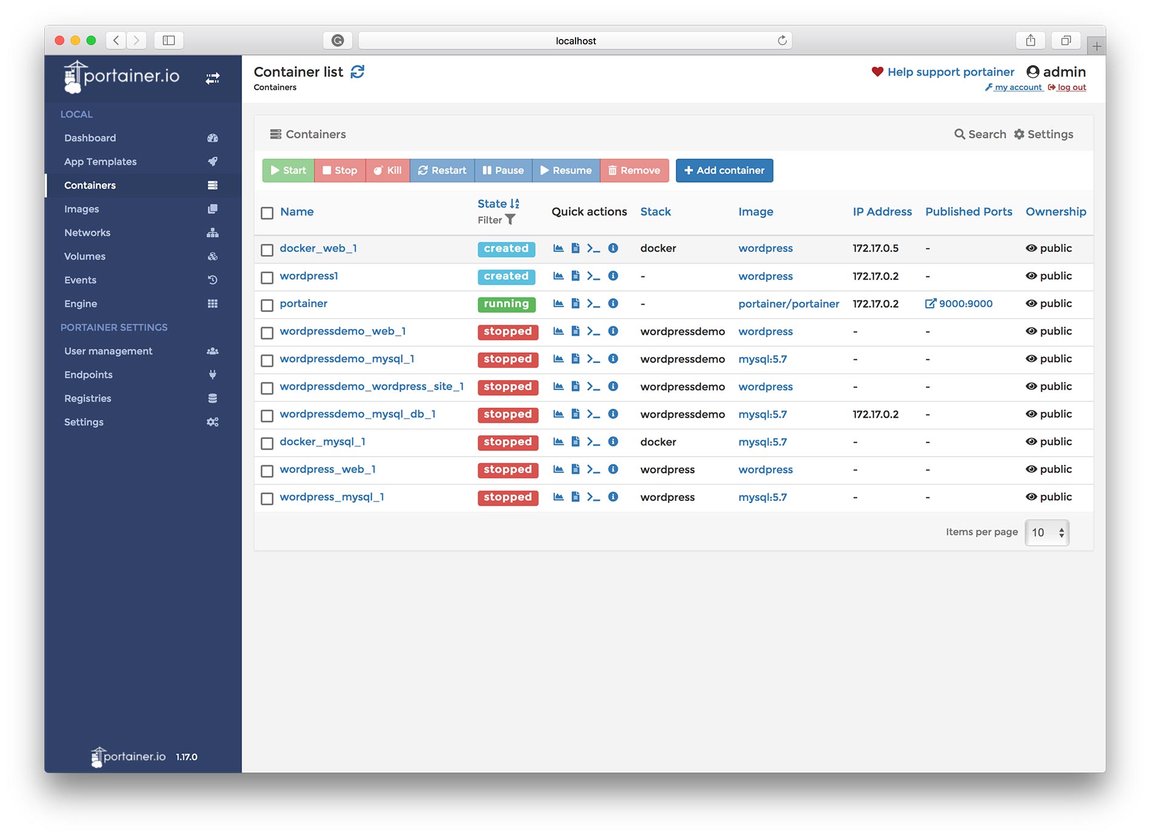The height and width of the screenshot is (836, 1150).
Task: Click the Endpoints plug icon in sidebar
Action: click(x=213, y=375)
